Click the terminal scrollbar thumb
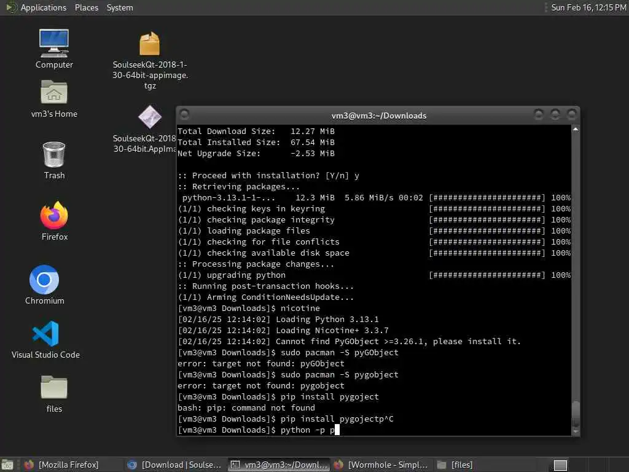The image size is (629, 472). coord(576,414)
